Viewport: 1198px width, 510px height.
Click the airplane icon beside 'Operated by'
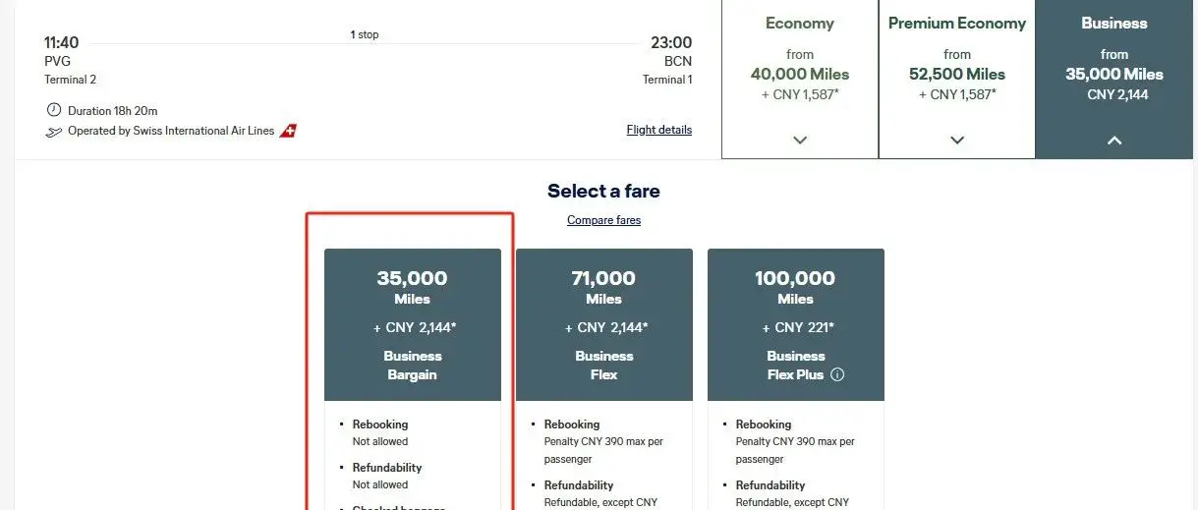click(54, 131)
